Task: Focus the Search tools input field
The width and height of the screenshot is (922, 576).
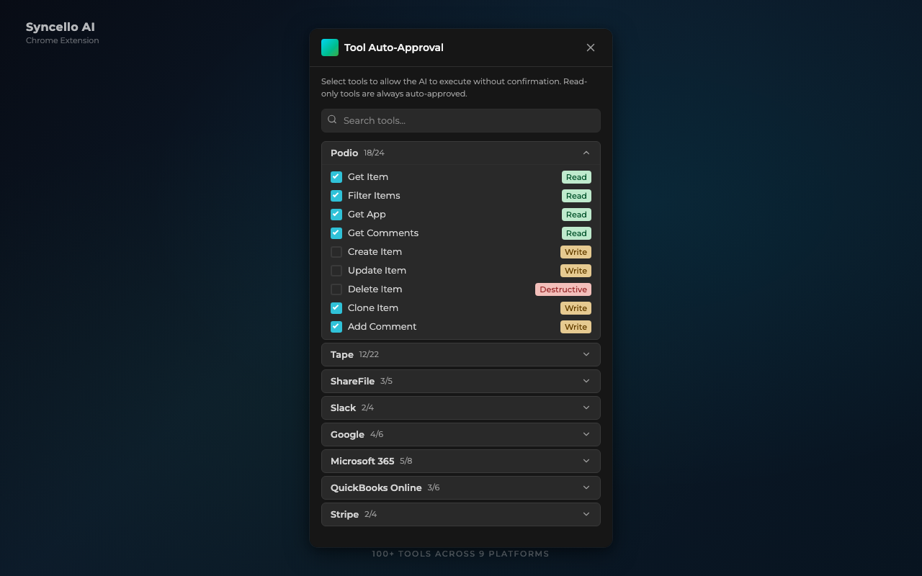Action: (x=461, y=120)
